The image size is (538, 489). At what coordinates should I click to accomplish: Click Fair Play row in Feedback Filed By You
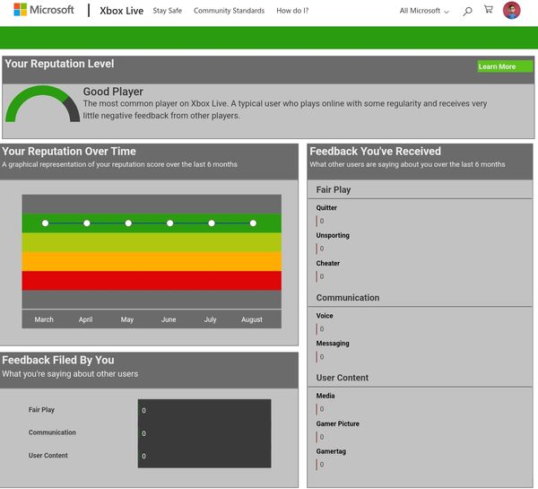41,410
